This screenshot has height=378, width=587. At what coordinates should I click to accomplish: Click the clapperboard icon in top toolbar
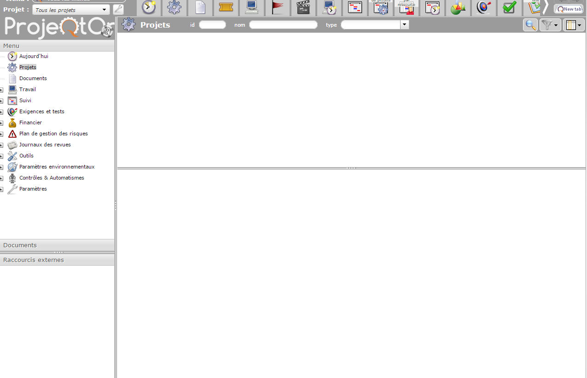tap(303, 7)
